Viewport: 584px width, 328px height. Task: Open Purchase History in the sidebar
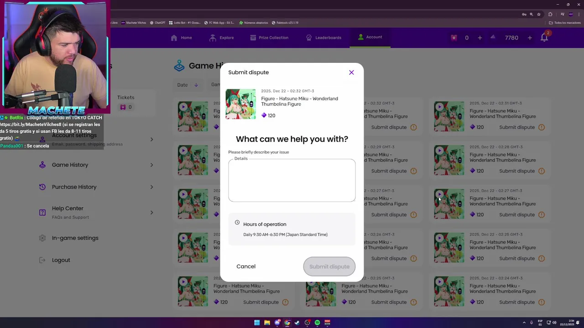pyautogui.click(x=74, y=187)
